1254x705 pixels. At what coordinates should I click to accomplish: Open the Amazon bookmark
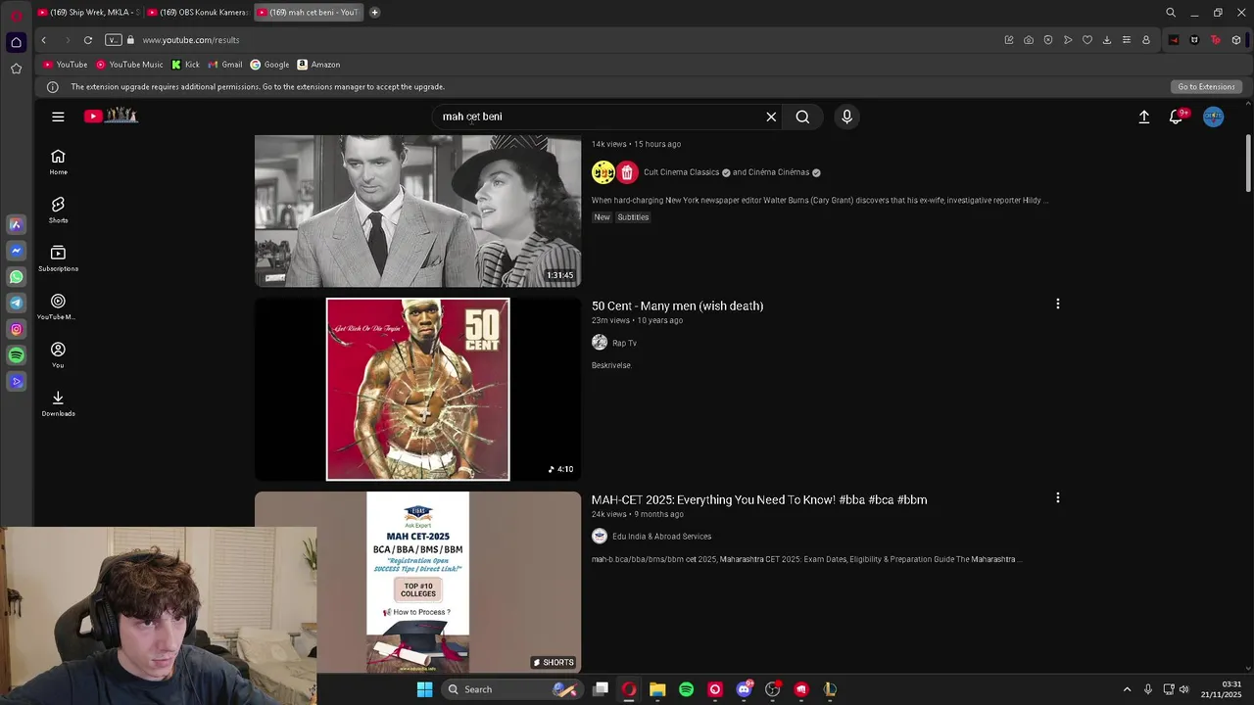[318, 65]
